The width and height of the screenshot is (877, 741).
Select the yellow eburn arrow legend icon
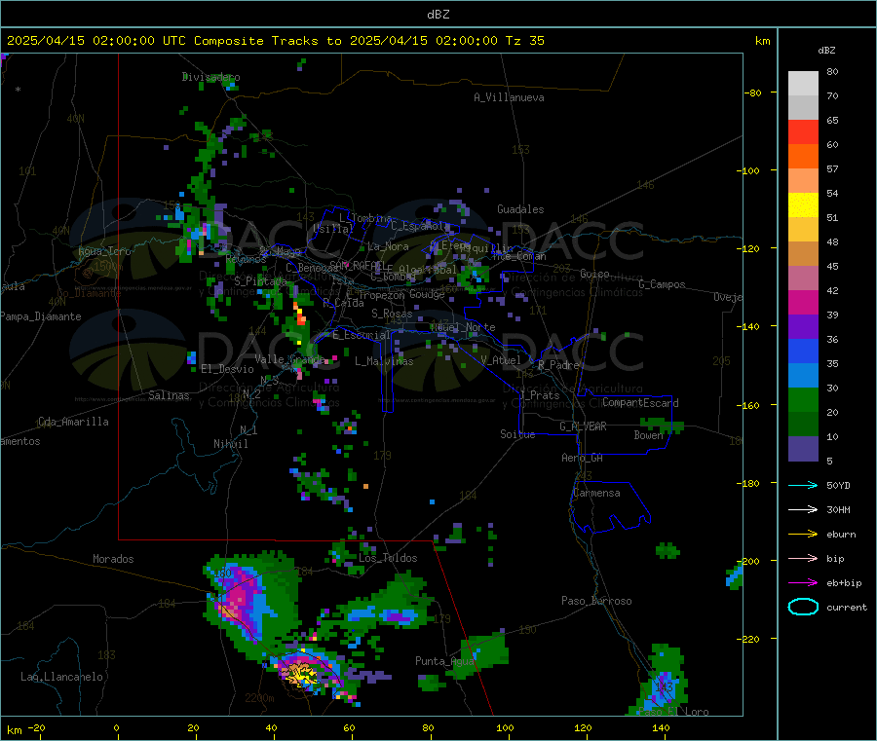803,535
